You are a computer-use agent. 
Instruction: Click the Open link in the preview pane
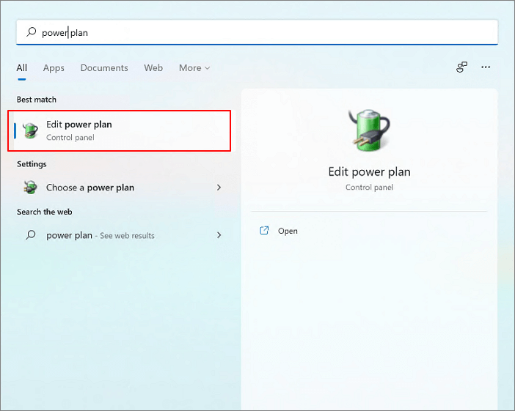pos(288,231)
